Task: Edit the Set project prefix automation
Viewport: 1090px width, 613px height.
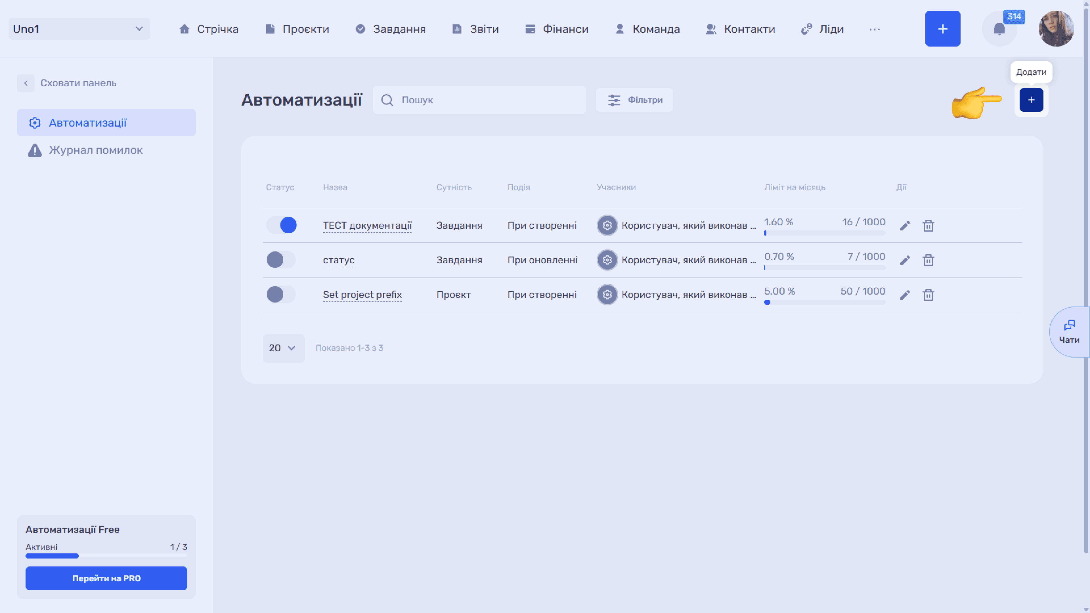Action: click(x=905, y=295)
